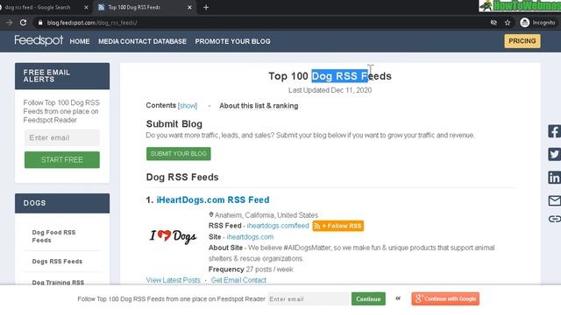The width and height of the screenshot is (561, 315).
Task: Share page on Facebook icon
Action: (555, 131)
